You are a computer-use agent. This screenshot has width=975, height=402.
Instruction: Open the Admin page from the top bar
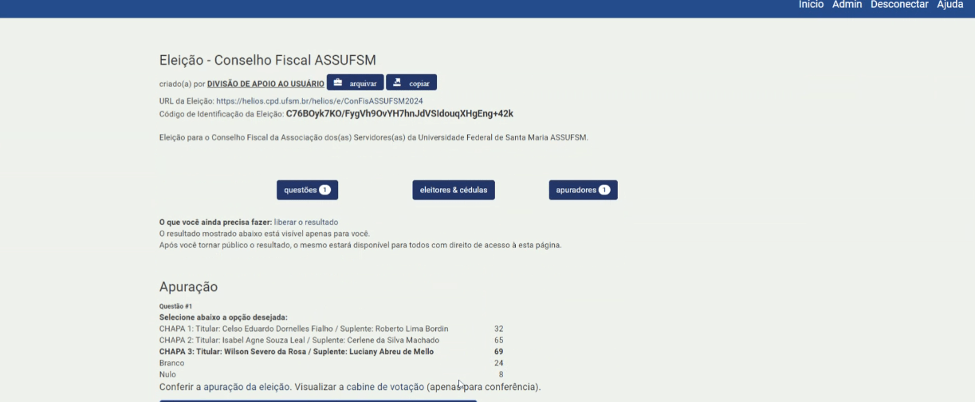[x=847, y=5]
